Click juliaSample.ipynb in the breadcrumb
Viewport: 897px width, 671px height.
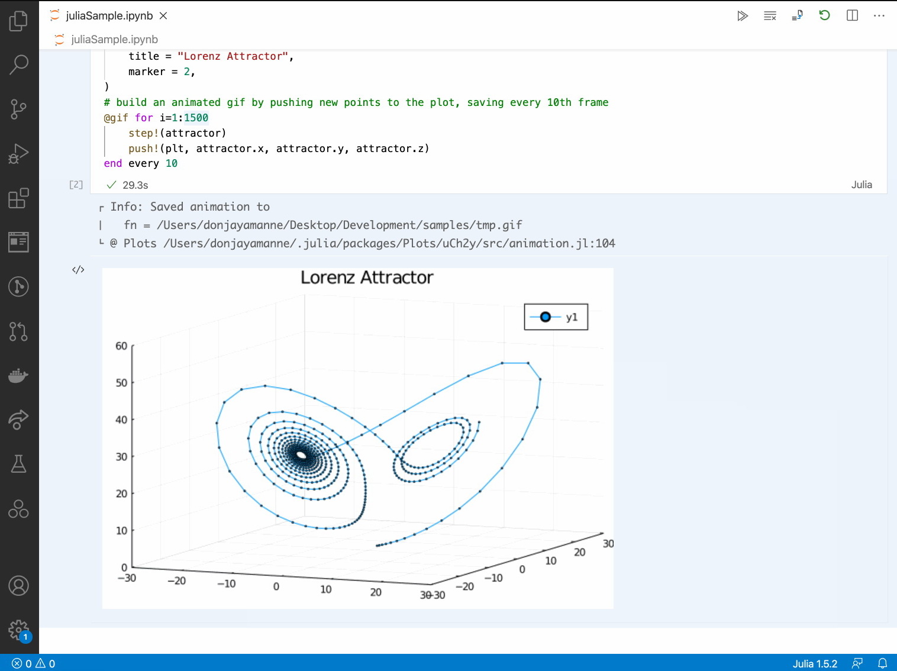(x=114, y=40)
